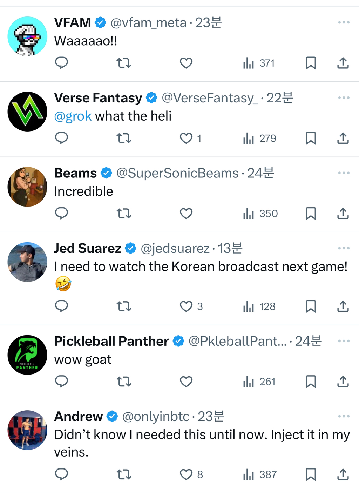The image size is (359, 499).
Task: Like Andrew's "Inject it" tweet
Action: coord(186,474)
